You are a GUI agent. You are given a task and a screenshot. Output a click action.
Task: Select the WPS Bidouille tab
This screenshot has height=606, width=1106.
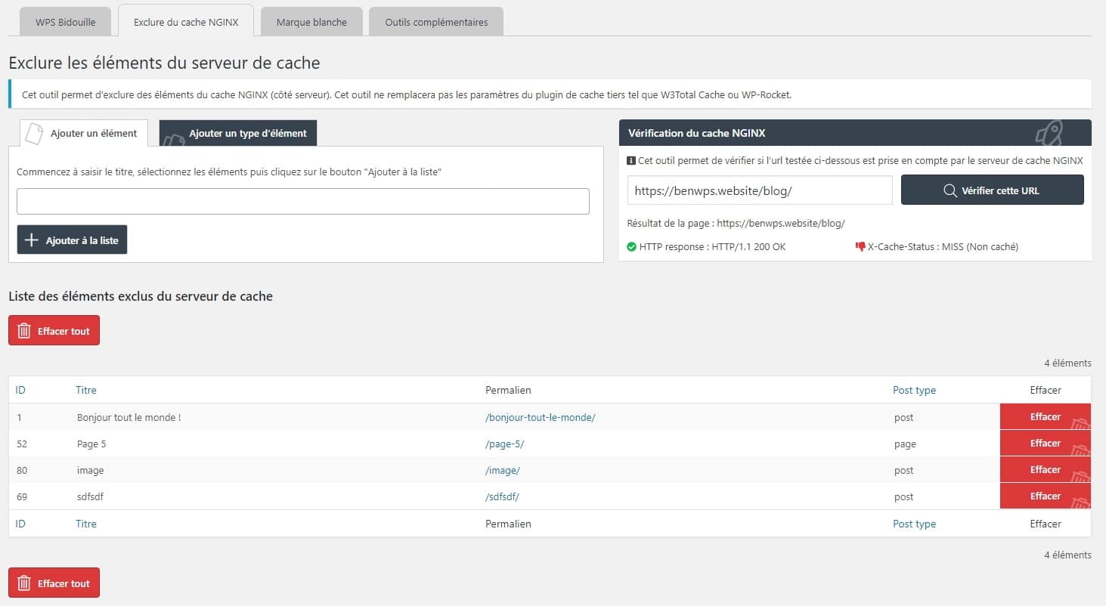[65, 21]
